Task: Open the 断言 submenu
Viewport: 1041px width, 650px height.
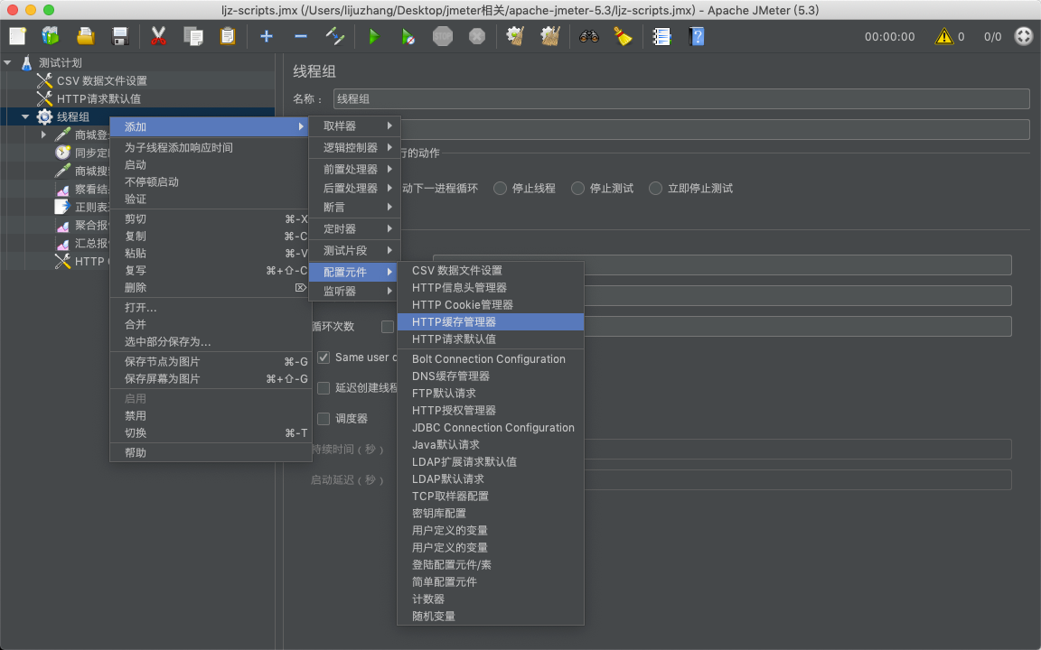Action: tap(354, 207)
